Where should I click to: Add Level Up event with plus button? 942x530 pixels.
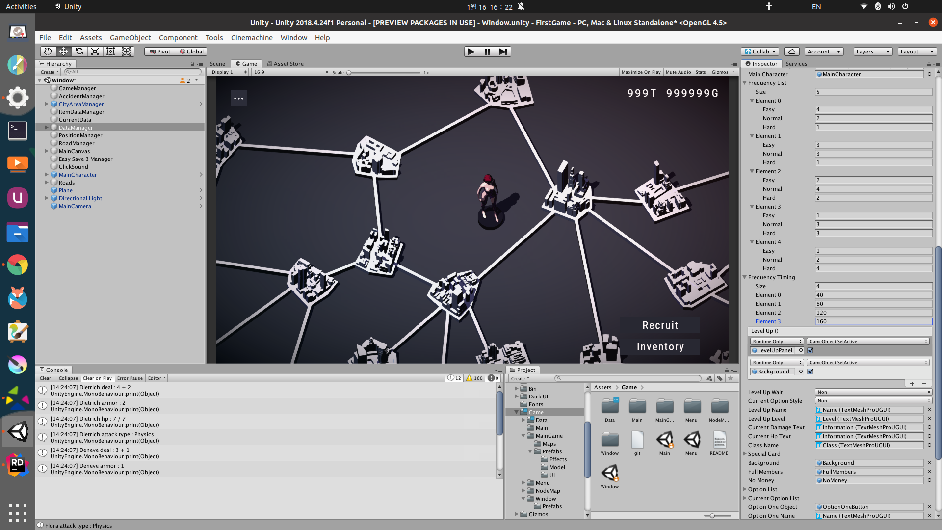click(912, 383)
